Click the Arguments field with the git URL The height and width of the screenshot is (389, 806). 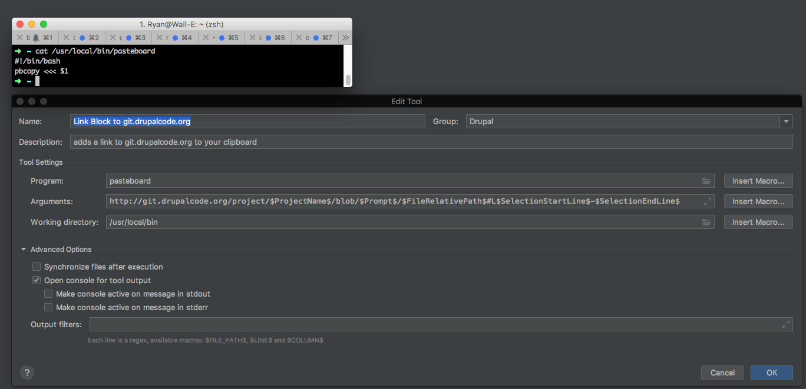point(410,201)
